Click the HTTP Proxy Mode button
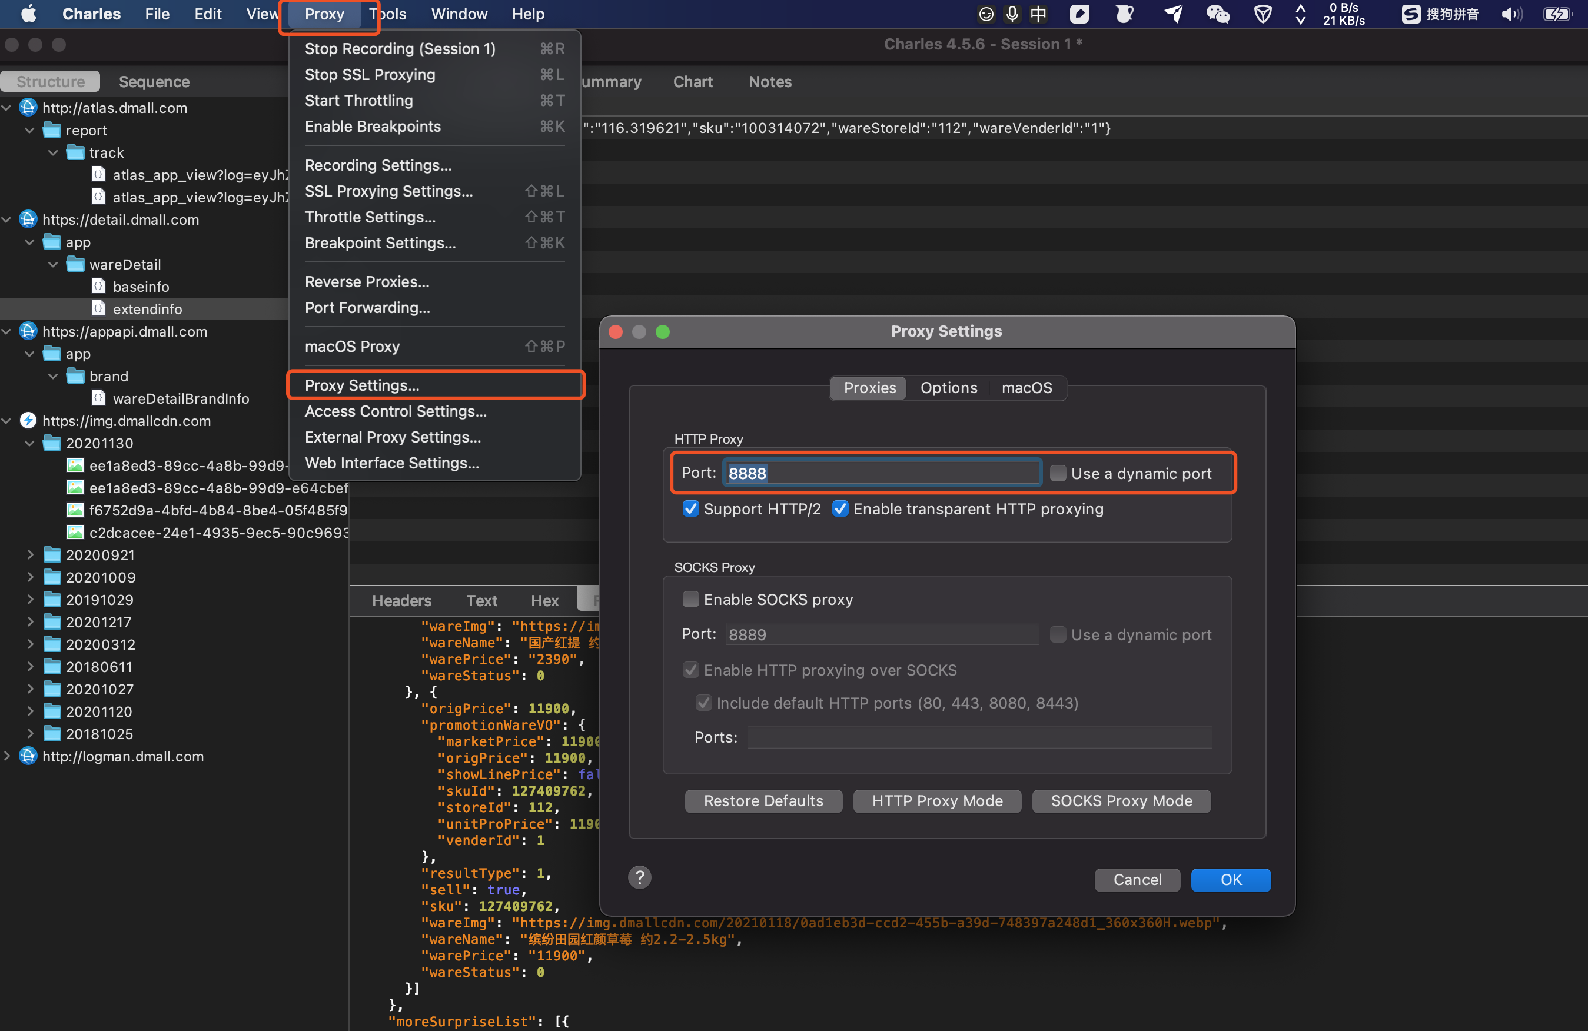 point(939,800)
